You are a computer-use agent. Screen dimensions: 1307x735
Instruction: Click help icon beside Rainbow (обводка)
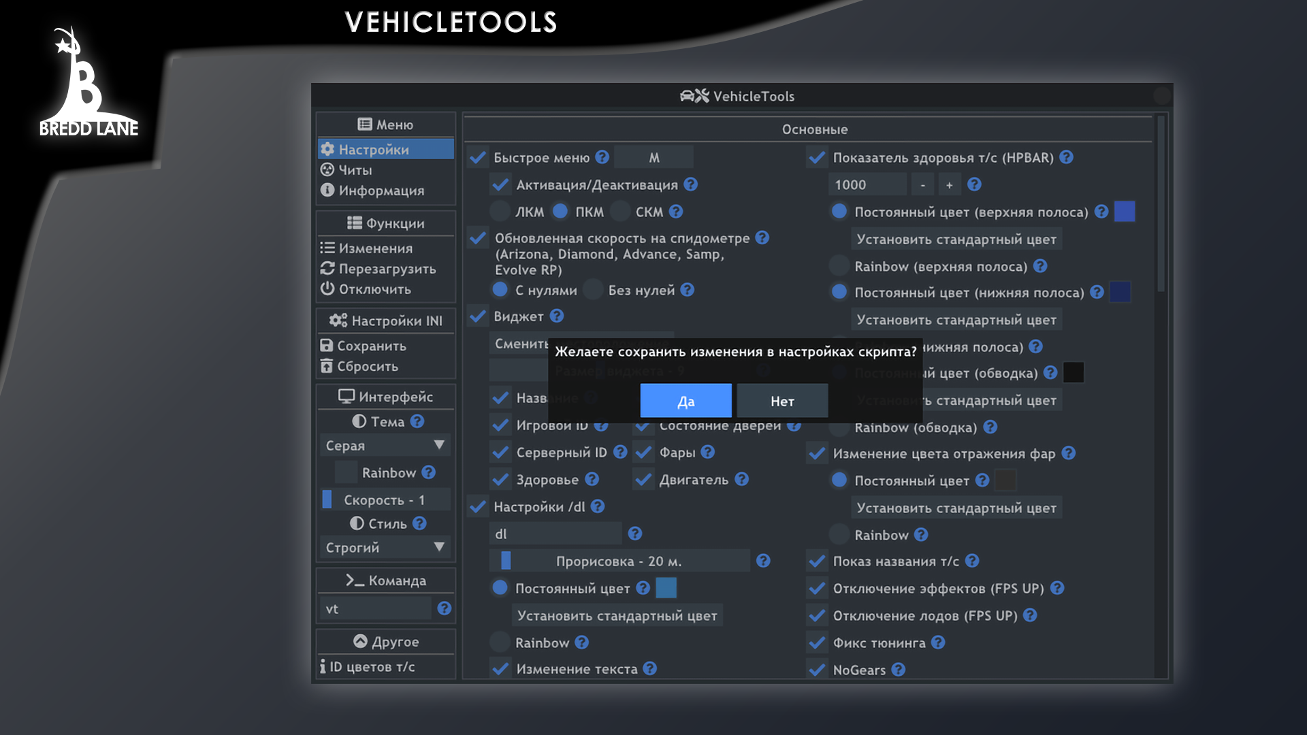(x=990, y=427)
